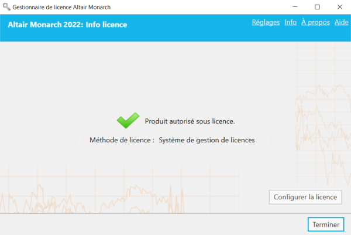This screenshot has height=235, width=351.
Task: Click empty bottom bar left of Terminer
Action: click(x=146, y=224)
